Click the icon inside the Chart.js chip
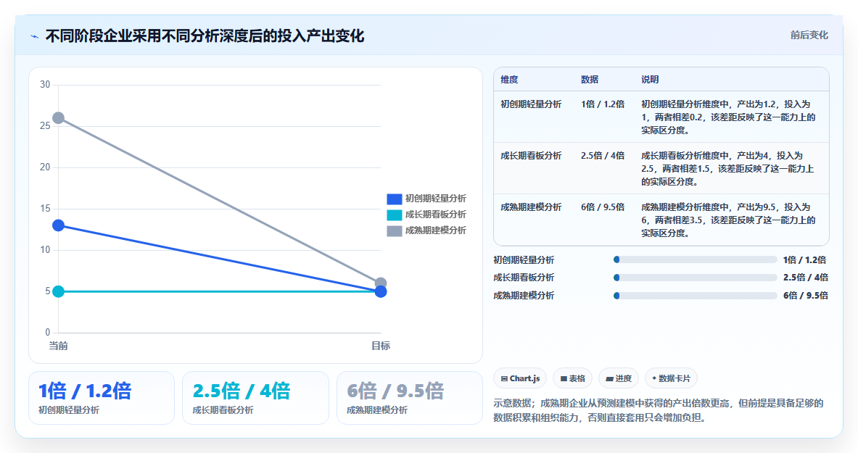The image size is (858, 453). coord(504,378)
